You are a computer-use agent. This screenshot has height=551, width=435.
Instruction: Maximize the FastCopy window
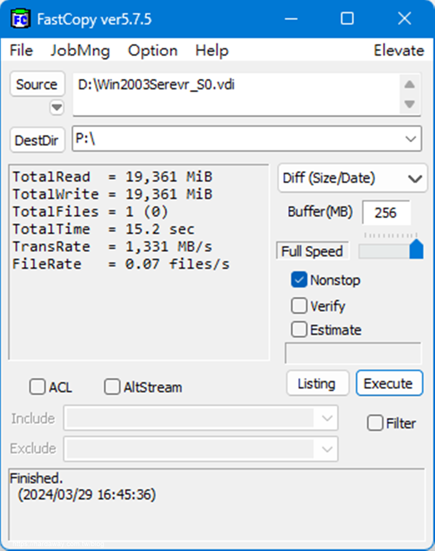point(347,19)
